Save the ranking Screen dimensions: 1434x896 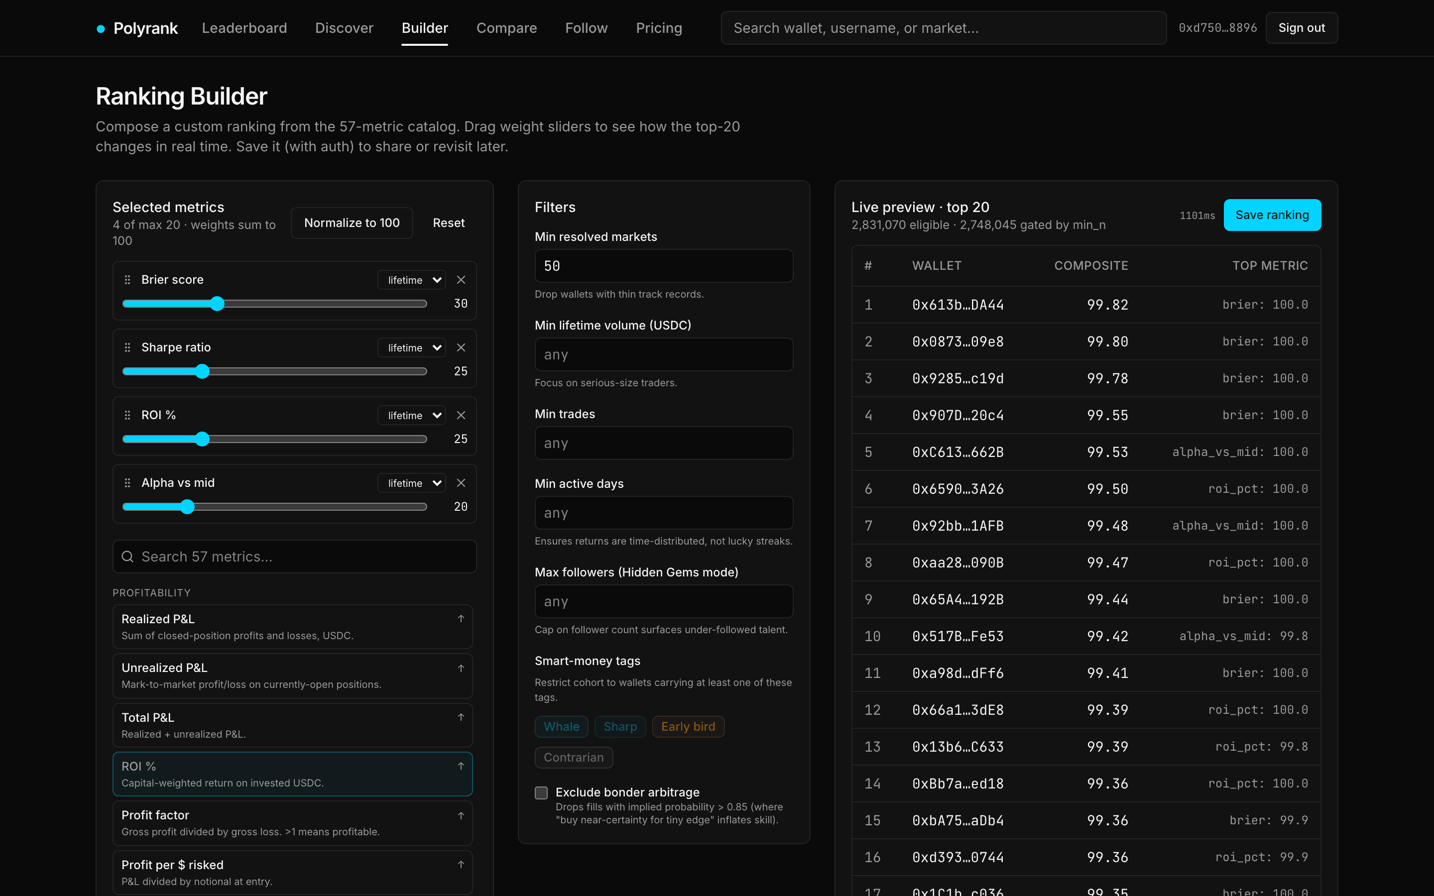coord(1272,215)
